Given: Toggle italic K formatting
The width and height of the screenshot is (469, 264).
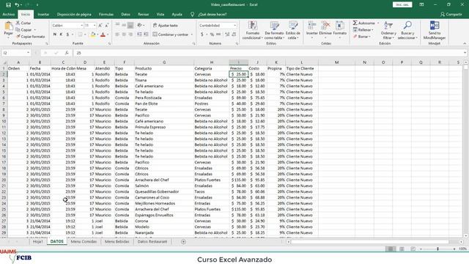Looking at the screenshot, I should [x=61, y=34].
